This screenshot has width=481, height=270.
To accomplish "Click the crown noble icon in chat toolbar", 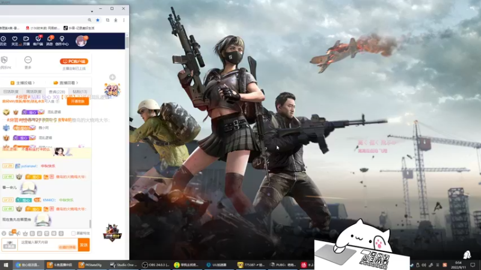I will point(25,233).
